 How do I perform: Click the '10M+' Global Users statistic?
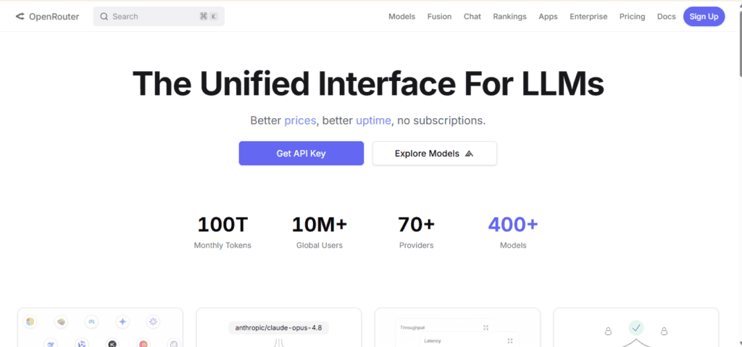[320, 232]
